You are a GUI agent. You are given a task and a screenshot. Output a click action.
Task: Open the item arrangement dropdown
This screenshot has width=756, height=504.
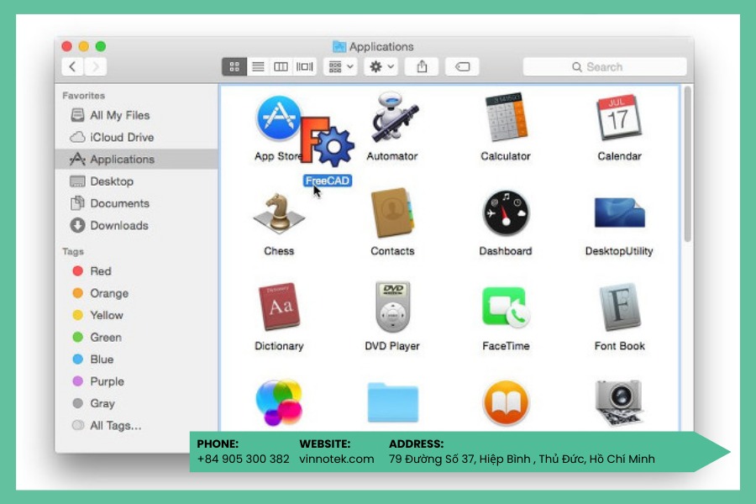341,66
